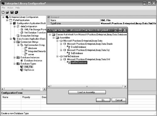Click the Open Application toolbar icon

click(x=7, y=12)
